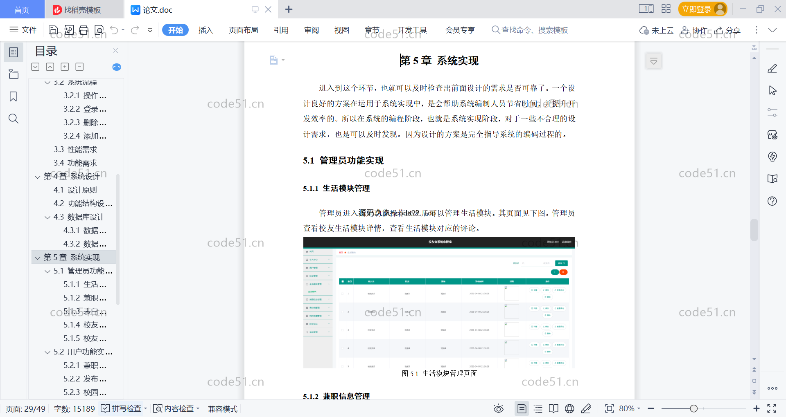786x417 pixels.
Task: Switch to the 插入 tab
Action: (x=206, y=30)
